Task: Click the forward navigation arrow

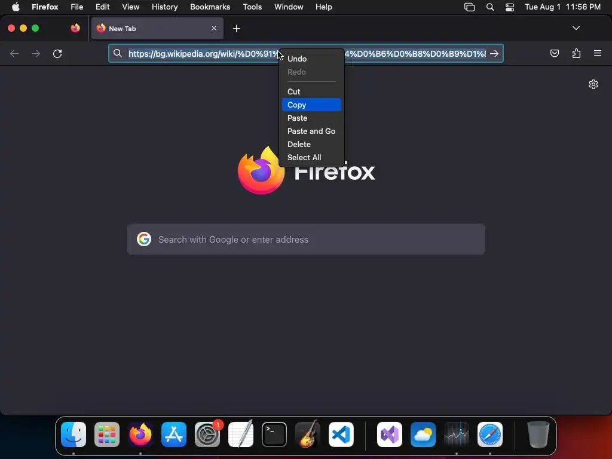Action: pyautogui.click(x=36, y=53)
